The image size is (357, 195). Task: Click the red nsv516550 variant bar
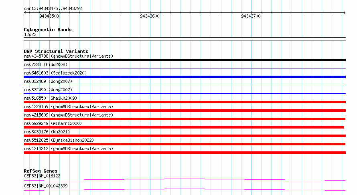pyautogui.click(x=185, y=102)
